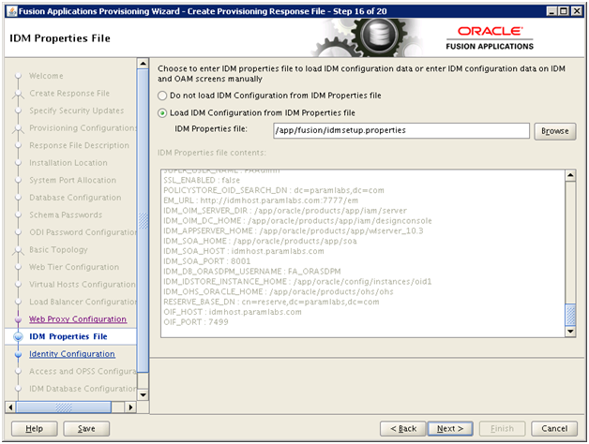The image size is (589, 444).
Task: Click the Save button
Action: click(x=86, y=429)
